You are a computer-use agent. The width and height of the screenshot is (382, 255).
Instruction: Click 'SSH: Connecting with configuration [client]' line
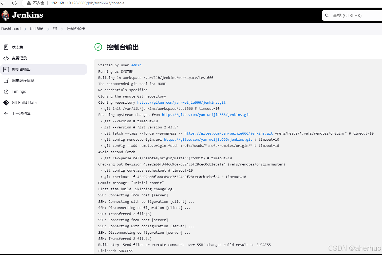[147, 201]
